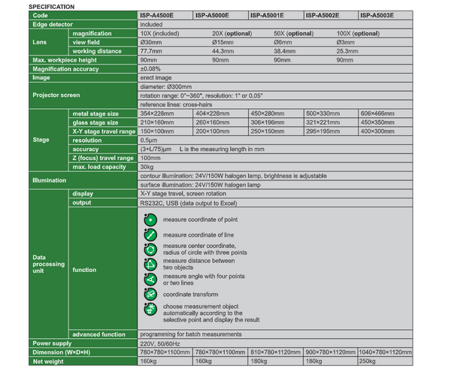
Task: Click the auto-choose measurement object icon
Action: [x=150, y=309]
